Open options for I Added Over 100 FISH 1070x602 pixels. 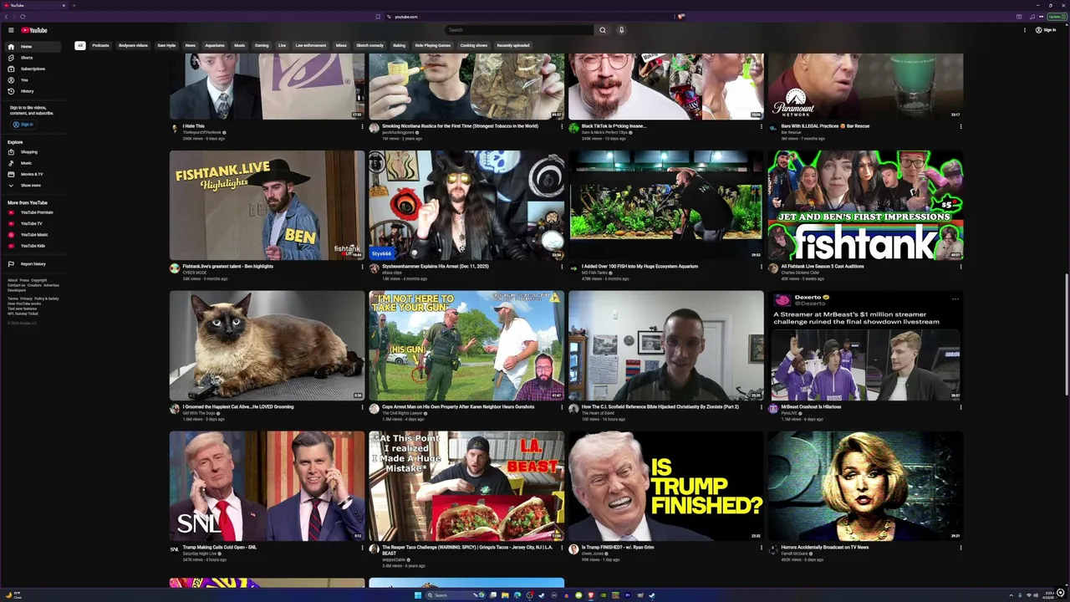[761, 267]
